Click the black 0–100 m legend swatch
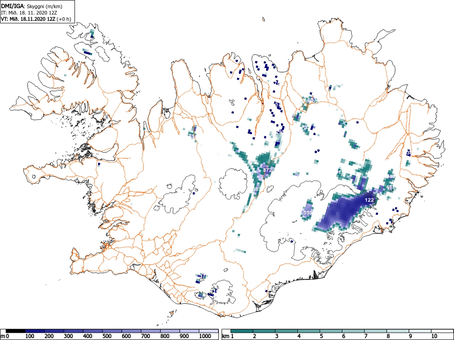This screenshot has height=340, width=454. tap(15, 331)
